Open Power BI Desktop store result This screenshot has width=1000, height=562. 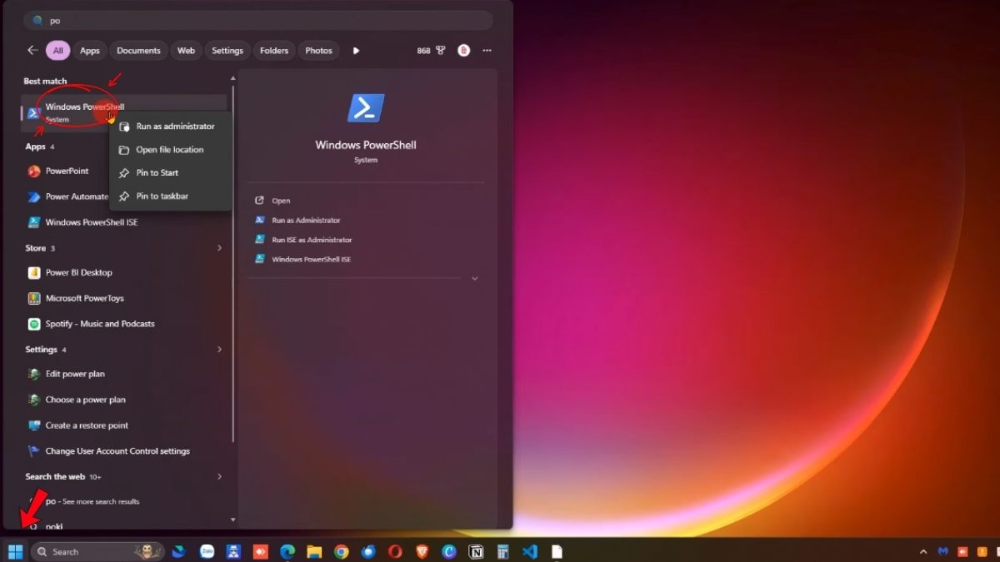[x=125, y=272]
